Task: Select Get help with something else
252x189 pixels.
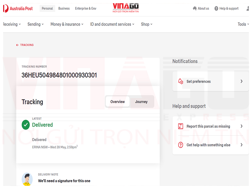Action: (x=210, y=145)
